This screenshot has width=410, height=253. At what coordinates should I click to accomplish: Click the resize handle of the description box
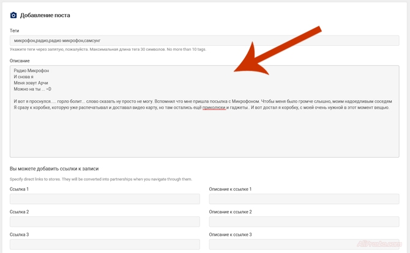click(x=397, y=155)
